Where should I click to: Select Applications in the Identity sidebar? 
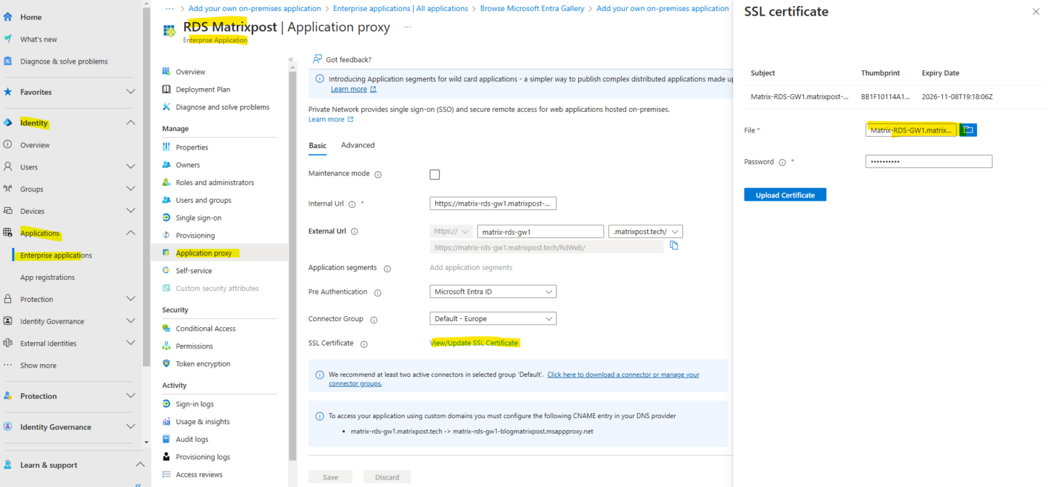tap(39, 232)
